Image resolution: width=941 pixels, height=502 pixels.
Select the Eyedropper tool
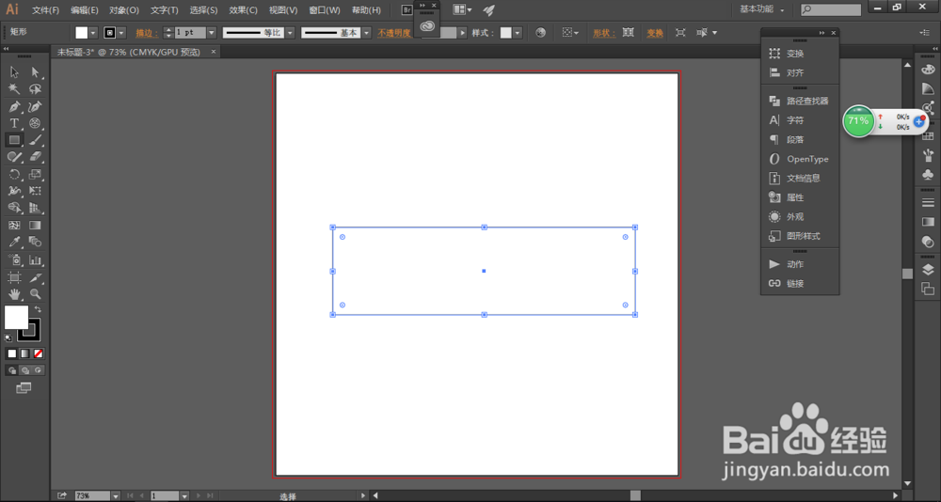[x=14, y=243]
